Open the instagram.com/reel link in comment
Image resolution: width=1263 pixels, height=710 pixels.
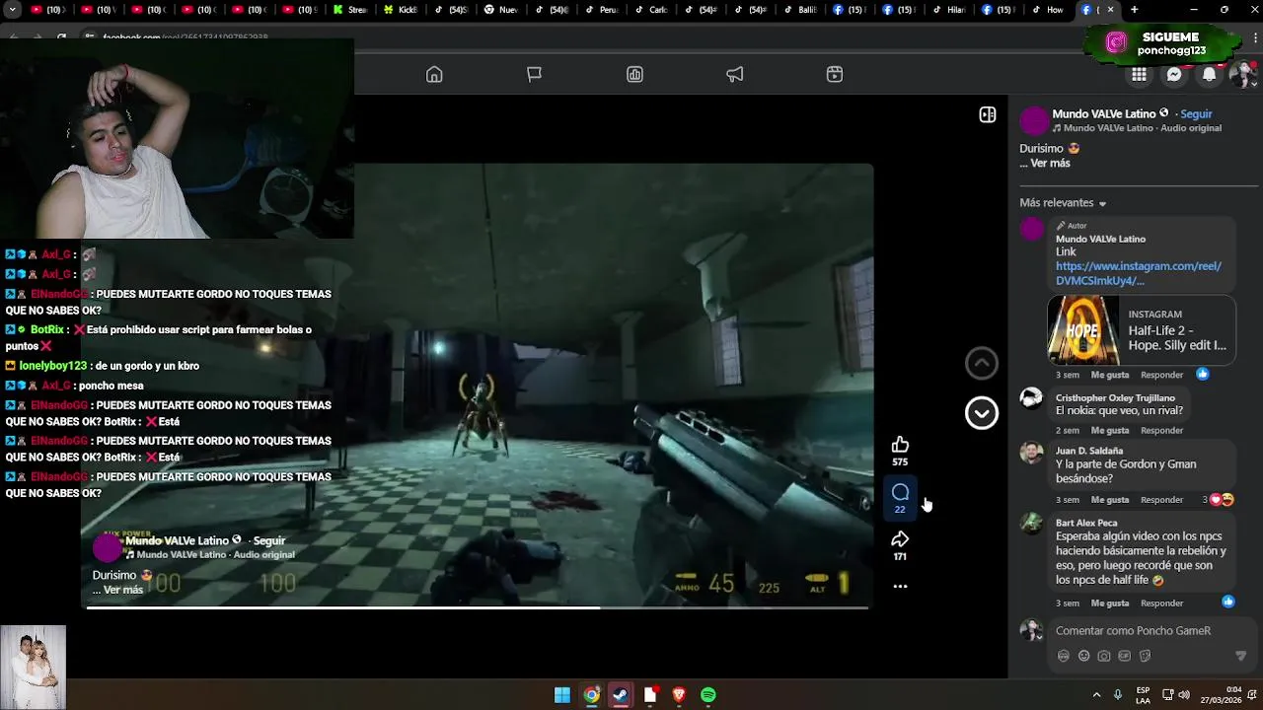tap(1139, 273)
